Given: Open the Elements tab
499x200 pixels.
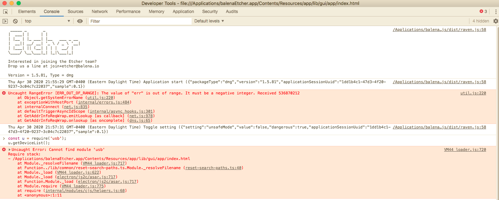Looking at the screenshot, I should pyautogui.click(x=27, y=12).
